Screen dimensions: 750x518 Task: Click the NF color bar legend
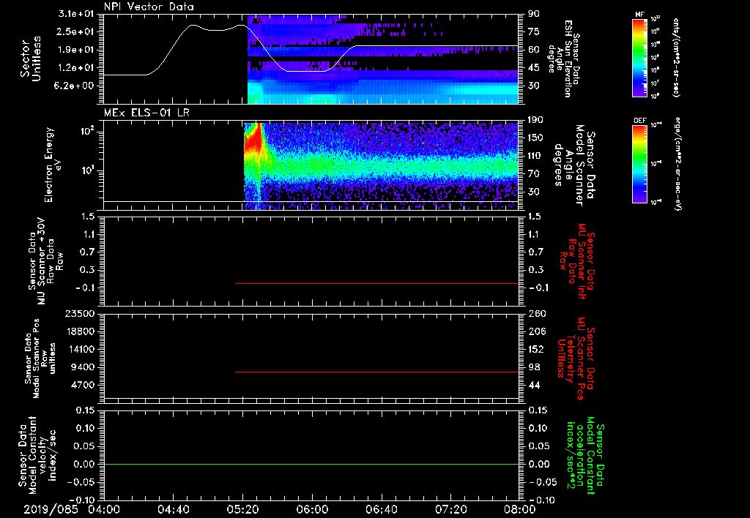pyautogui.click(x=639, y=58)
